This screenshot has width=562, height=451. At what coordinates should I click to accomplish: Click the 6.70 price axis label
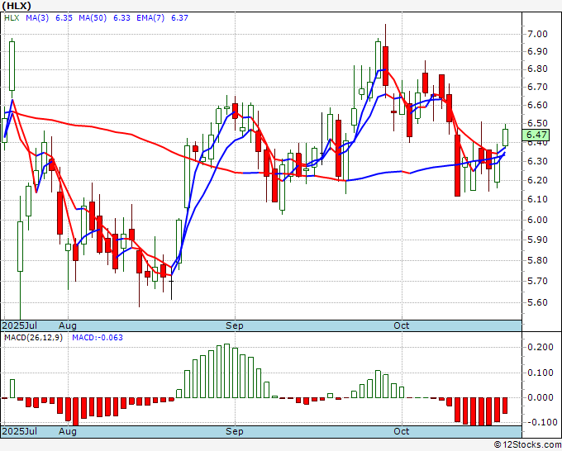537,87
